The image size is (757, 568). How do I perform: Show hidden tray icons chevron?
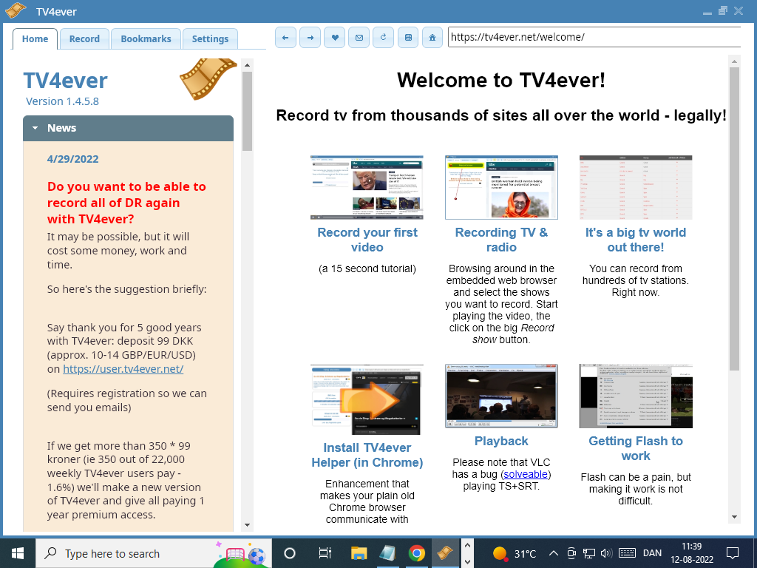(554, 553)
